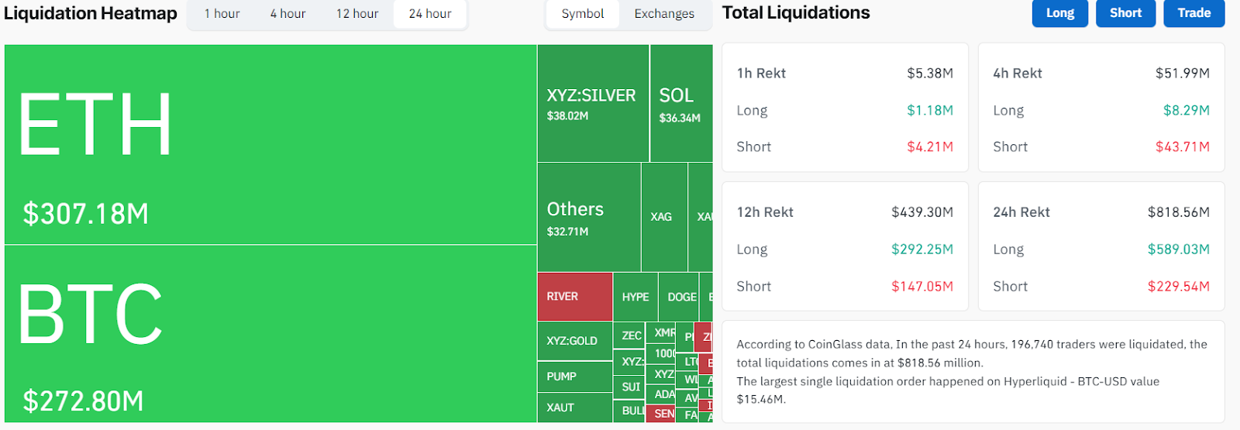The height and width of the screenshot is (430, 1240).
Task: Open the Trade button
Action: tap(1193, 13)
